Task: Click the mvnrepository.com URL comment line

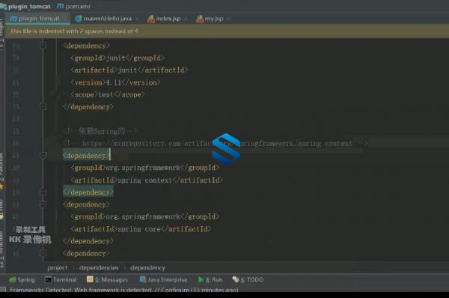Action: 216,143
